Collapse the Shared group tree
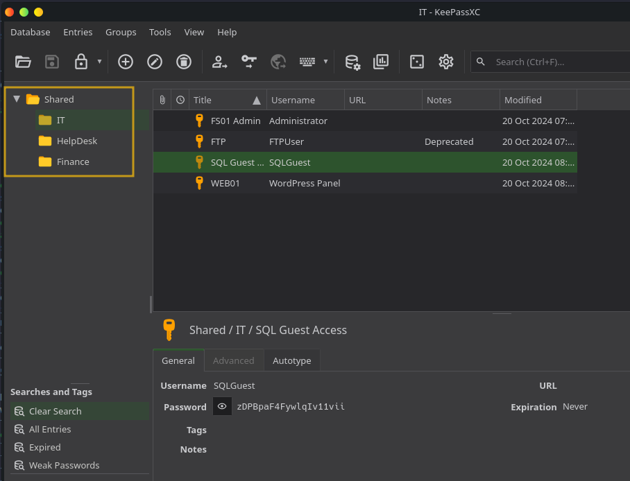 (17, 99)
